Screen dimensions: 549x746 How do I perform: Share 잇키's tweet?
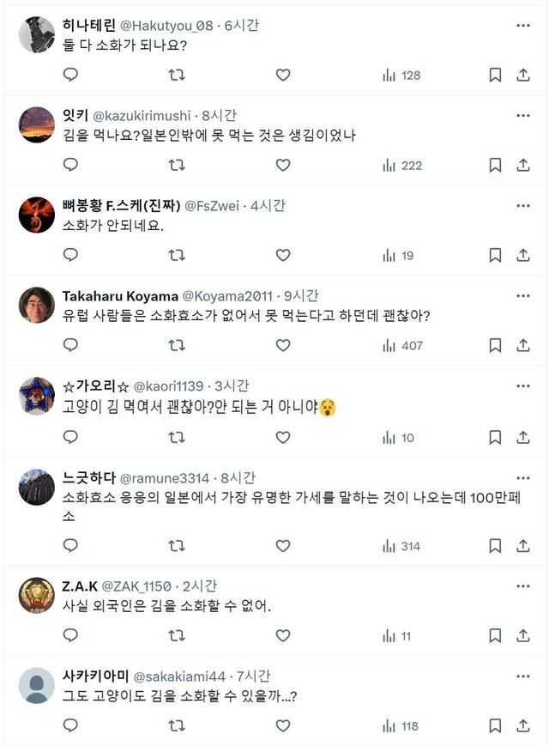click(523, 165)
